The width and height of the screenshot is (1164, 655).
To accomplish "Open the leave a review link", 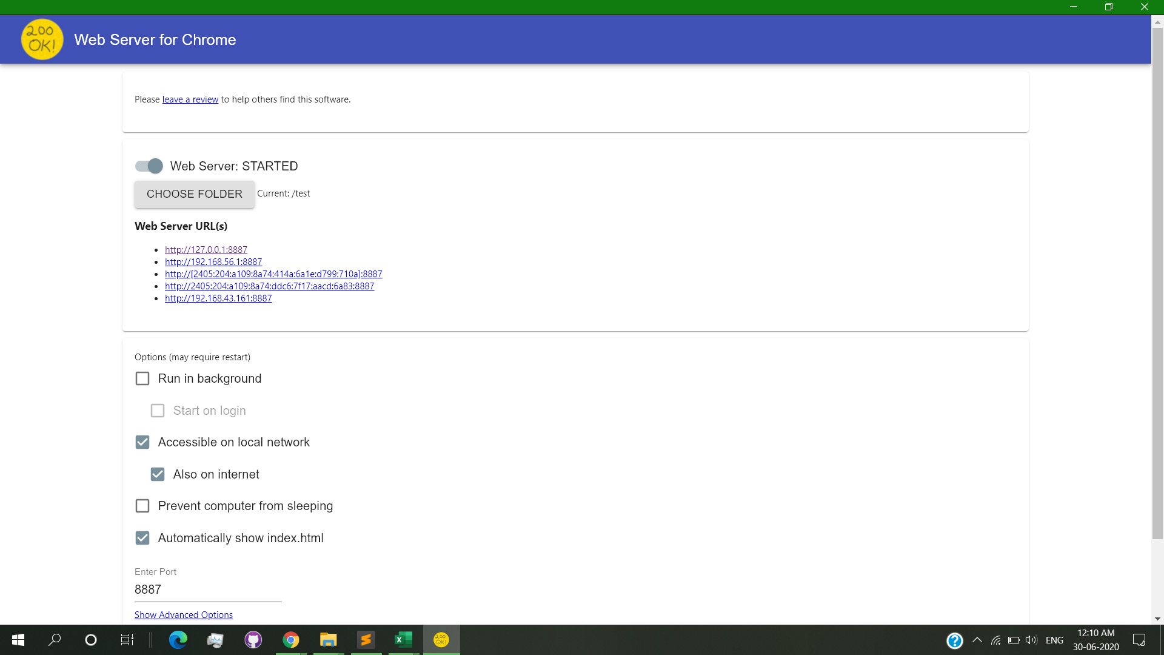I will click(190, 99).
